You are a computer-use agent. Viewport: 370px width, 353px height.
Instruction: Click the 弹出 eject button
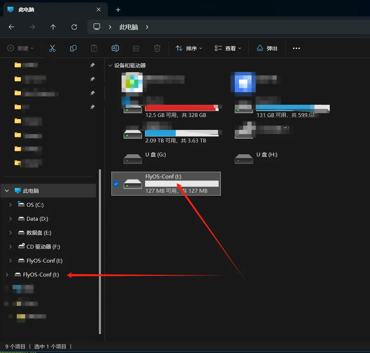click(x=267, y=48)
